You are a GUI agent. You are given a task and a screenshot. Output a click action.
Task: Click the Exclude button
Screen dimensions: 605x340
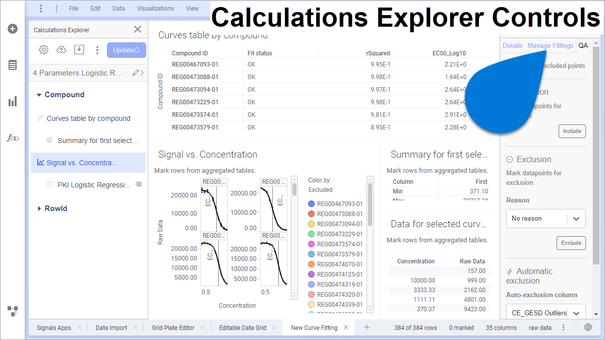click(571, 243)
